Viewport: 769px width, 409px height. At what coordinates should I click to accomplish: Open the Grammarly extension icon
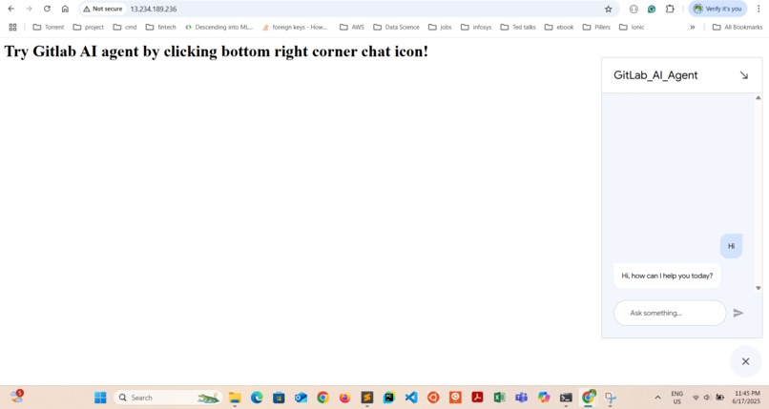click(652, 9)
